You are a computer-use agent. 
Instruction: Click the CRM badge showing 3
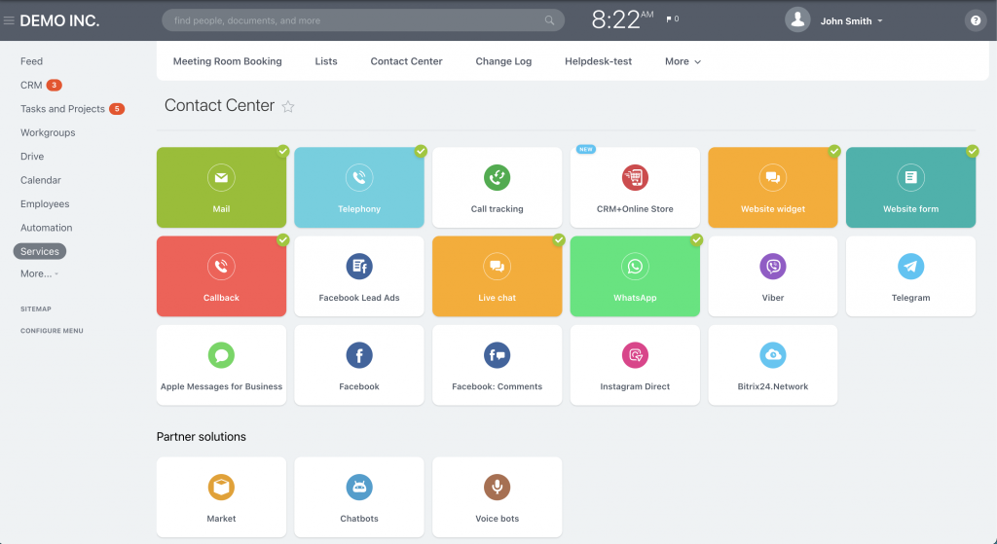[55, 86]
